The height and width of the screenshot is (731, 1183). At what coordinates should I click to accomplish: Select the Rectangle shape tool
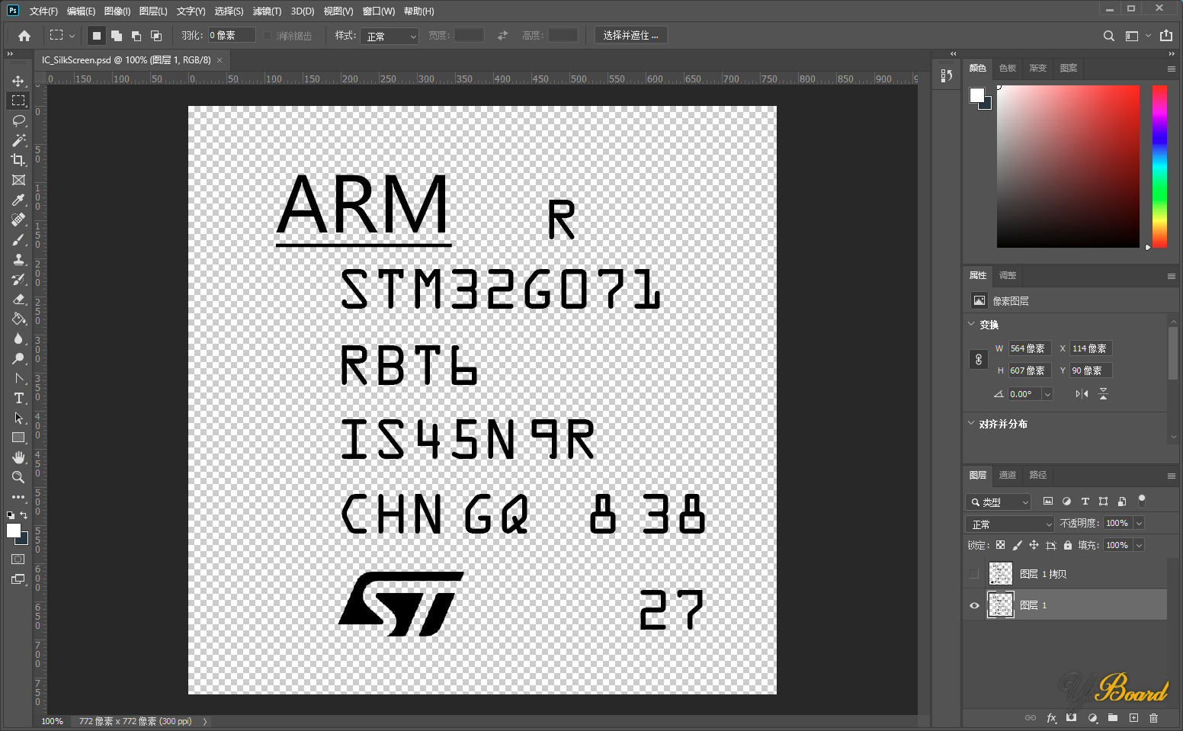(x=18, y=438)
